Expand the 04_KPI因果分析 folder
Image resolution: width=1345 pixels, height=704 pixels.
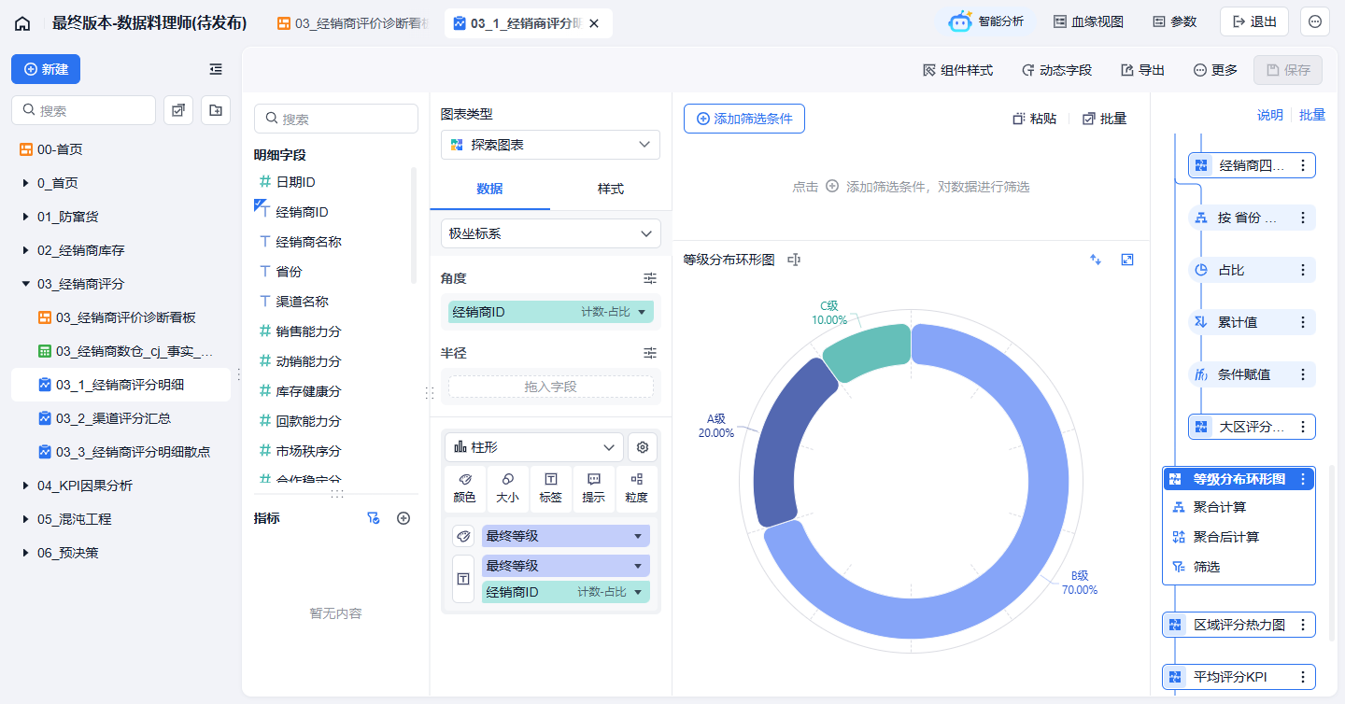tap(26, 486)
